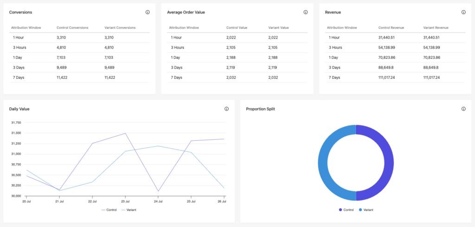
Task: Click the Revenue card info icon
Action: (x=463, y=12)
